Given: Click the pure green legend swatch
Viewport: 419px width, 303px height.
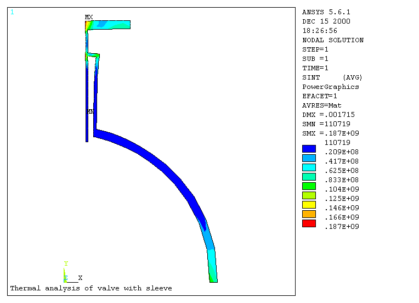Looking at the screenshot, I should pos(309,186).
